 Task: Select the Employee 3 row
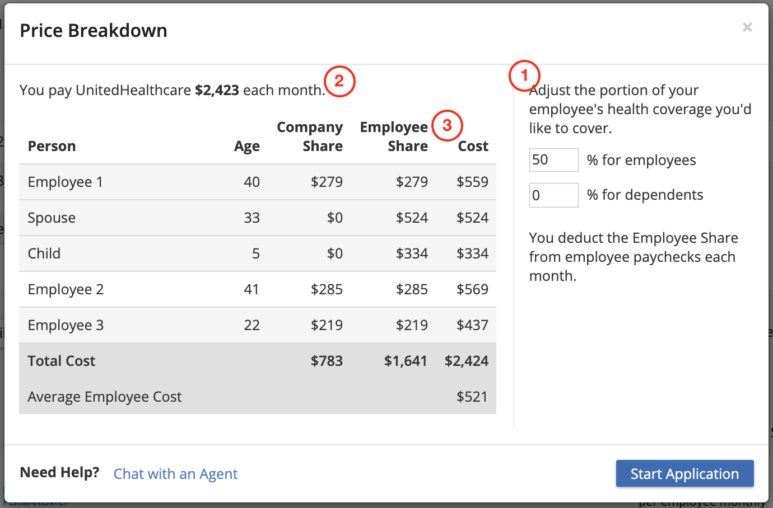tap(258, 324)
